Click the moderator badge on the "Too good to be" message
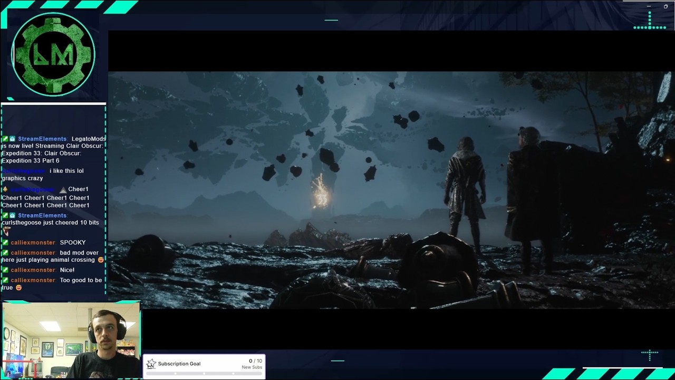This screenshot has width=675, height=380. click(x=5, y=280)
